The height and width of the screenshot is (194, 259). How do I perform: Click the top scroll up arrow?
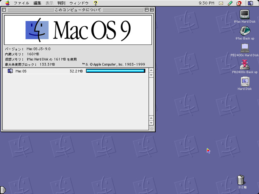click(151, 70)
